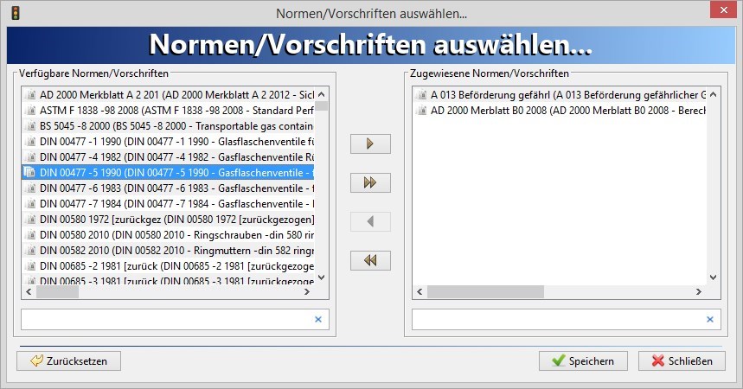Click assigned list scroll down arrow

tap(713, 277)
